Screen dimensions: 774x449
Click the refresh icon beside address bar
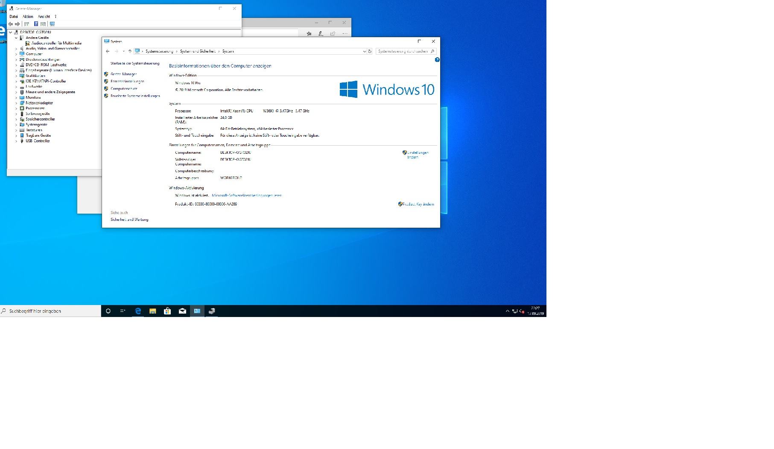click(x=370, y=51)
